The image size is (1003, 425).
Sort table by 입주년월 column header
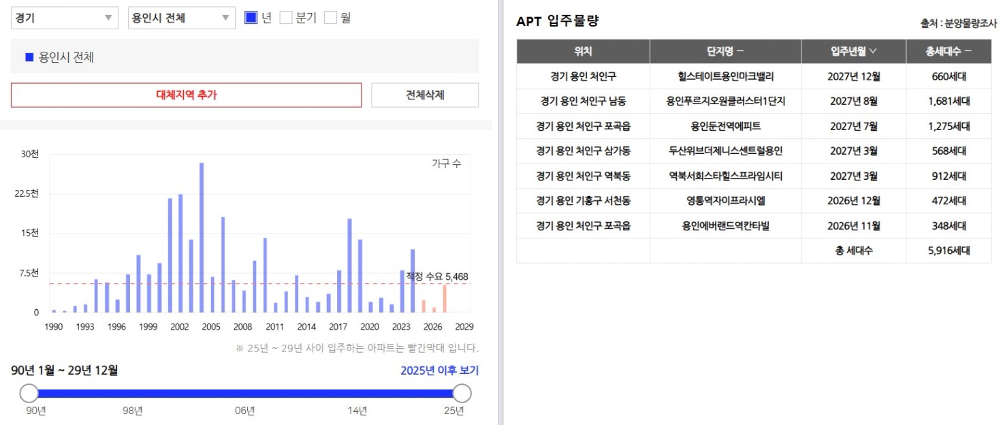tap(853, 51)
